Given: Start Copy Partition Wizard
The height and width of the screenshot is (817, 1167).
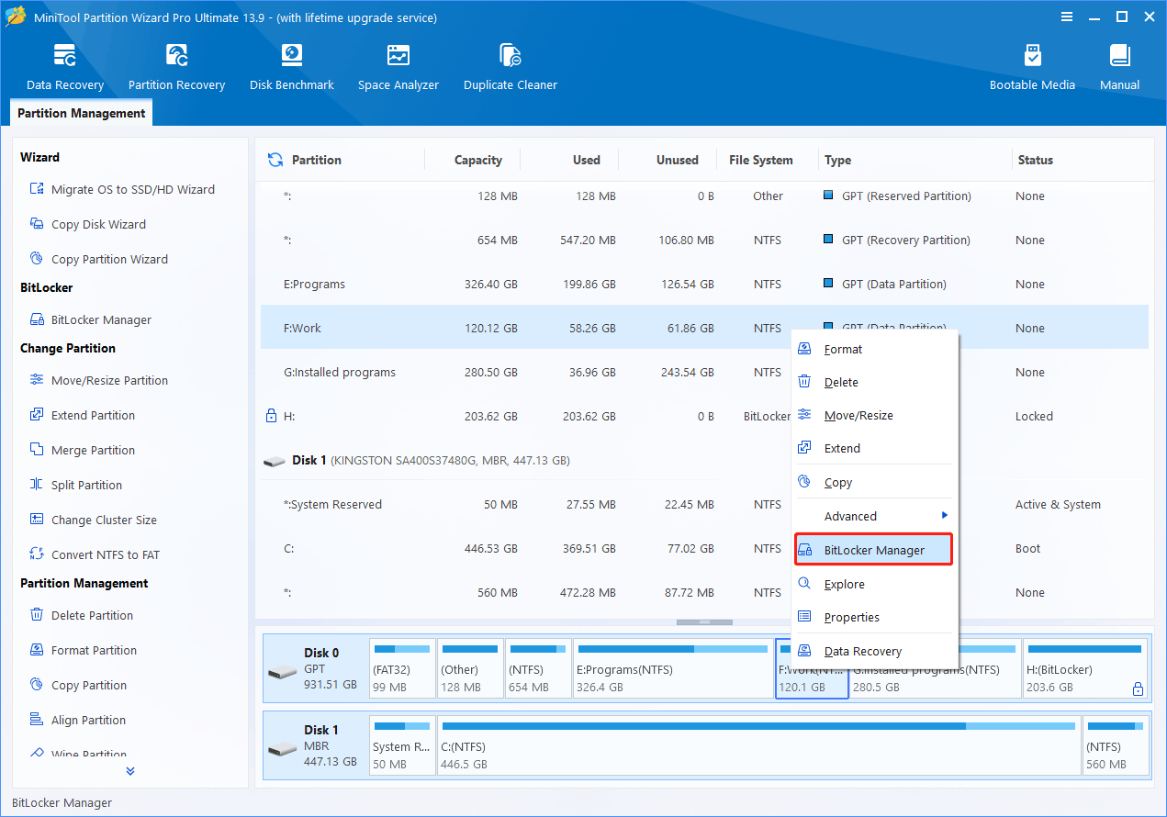Looking at the screenshot, I should [x=98, y=259].
